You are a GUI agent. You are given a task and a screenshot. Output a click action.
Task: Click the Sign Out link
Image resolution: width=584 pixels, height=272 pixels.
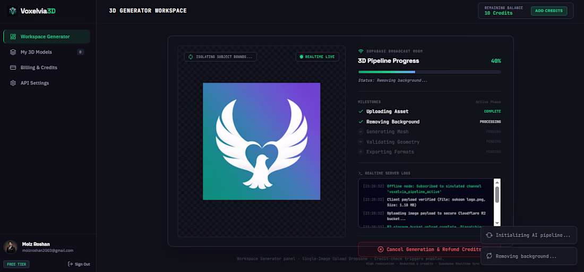[x=79, y=264]
